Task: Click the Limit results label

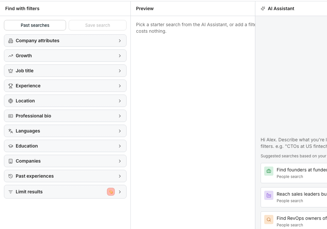Action: pyautogui.click(x=29, y=192)
